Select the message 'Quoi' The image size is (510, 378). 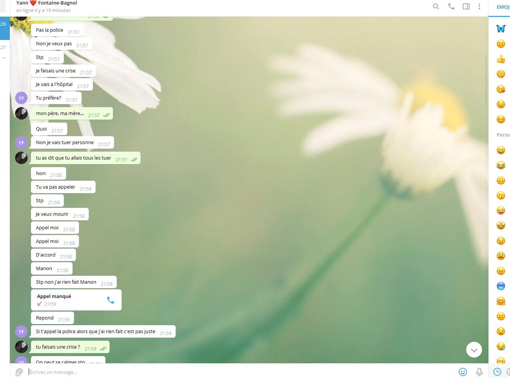pyautogui.click(x=49, y=129)
